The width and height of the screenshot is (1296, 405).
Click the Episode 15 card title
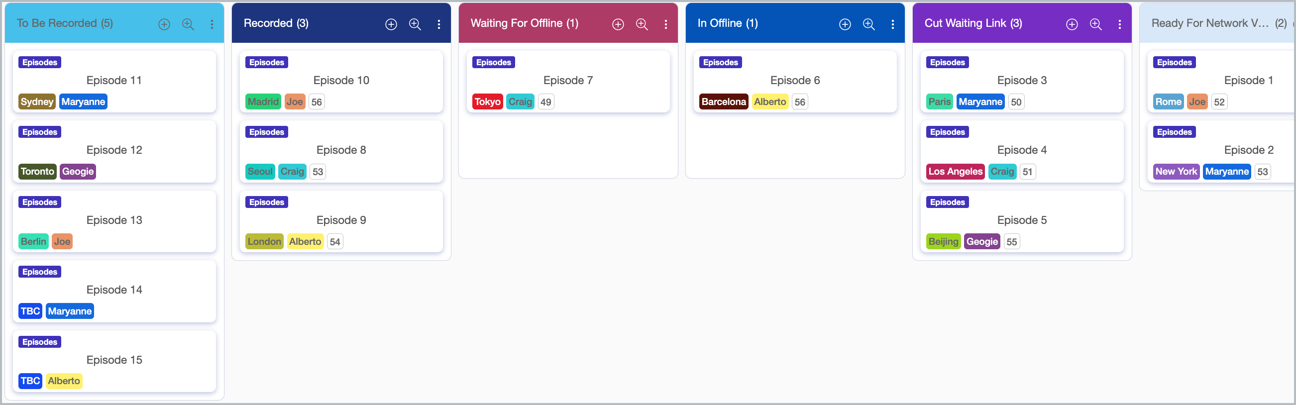tap(114, 360)
